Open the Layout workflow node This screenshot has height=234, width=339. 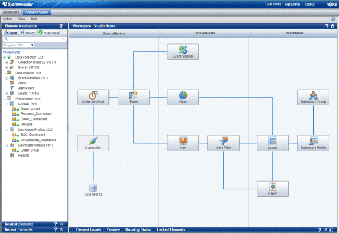(x=273, y=143)
